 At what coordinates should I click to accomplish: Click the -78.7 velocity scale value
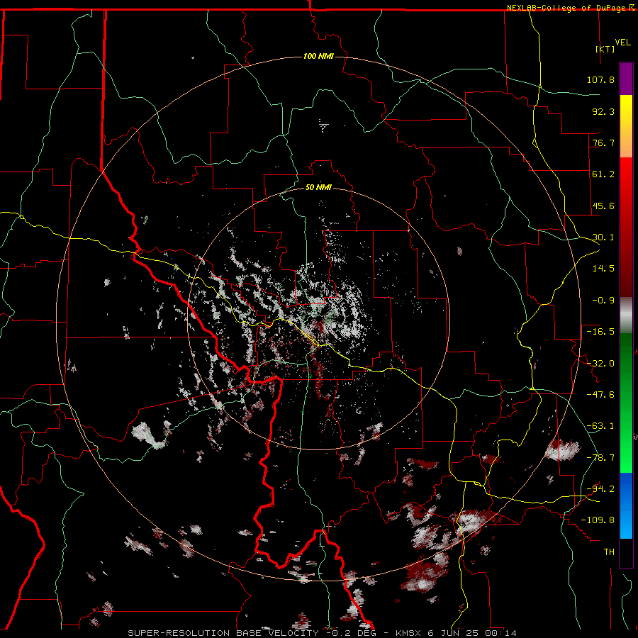click(x=600, y=458)
